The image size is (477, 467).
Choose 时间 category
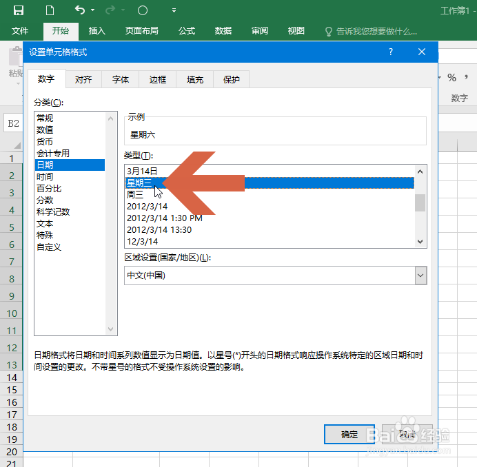[70, 176]
